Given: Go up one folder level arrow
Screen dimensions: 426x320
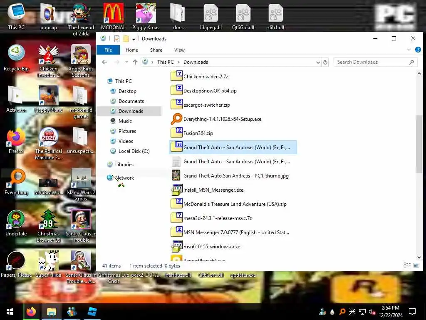Looking at the screenshot, I should point(135,62).
